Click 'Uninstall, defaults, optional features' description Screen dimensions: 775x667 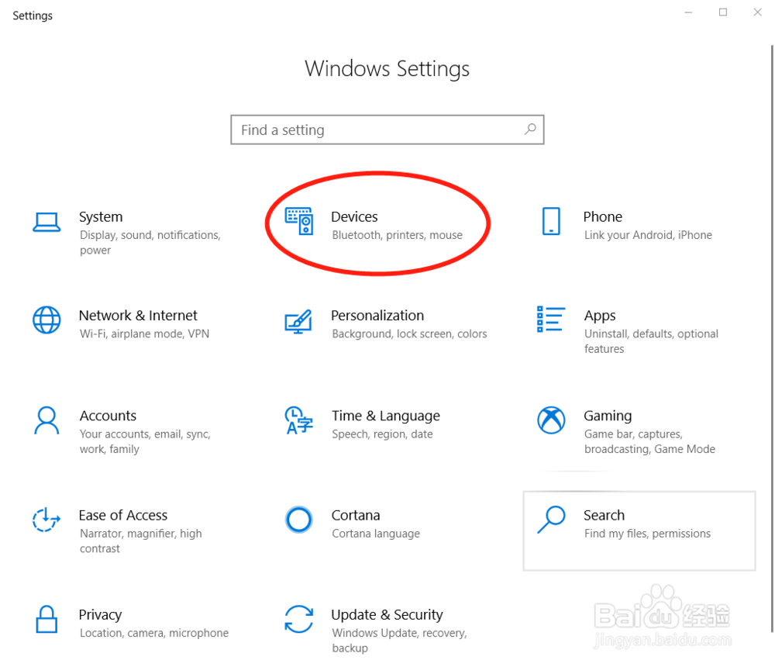point(651,341)
